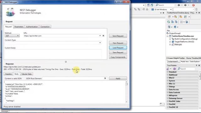Select the response Body tab
Screen dimensions: 201x113
(x=17, y=74)
